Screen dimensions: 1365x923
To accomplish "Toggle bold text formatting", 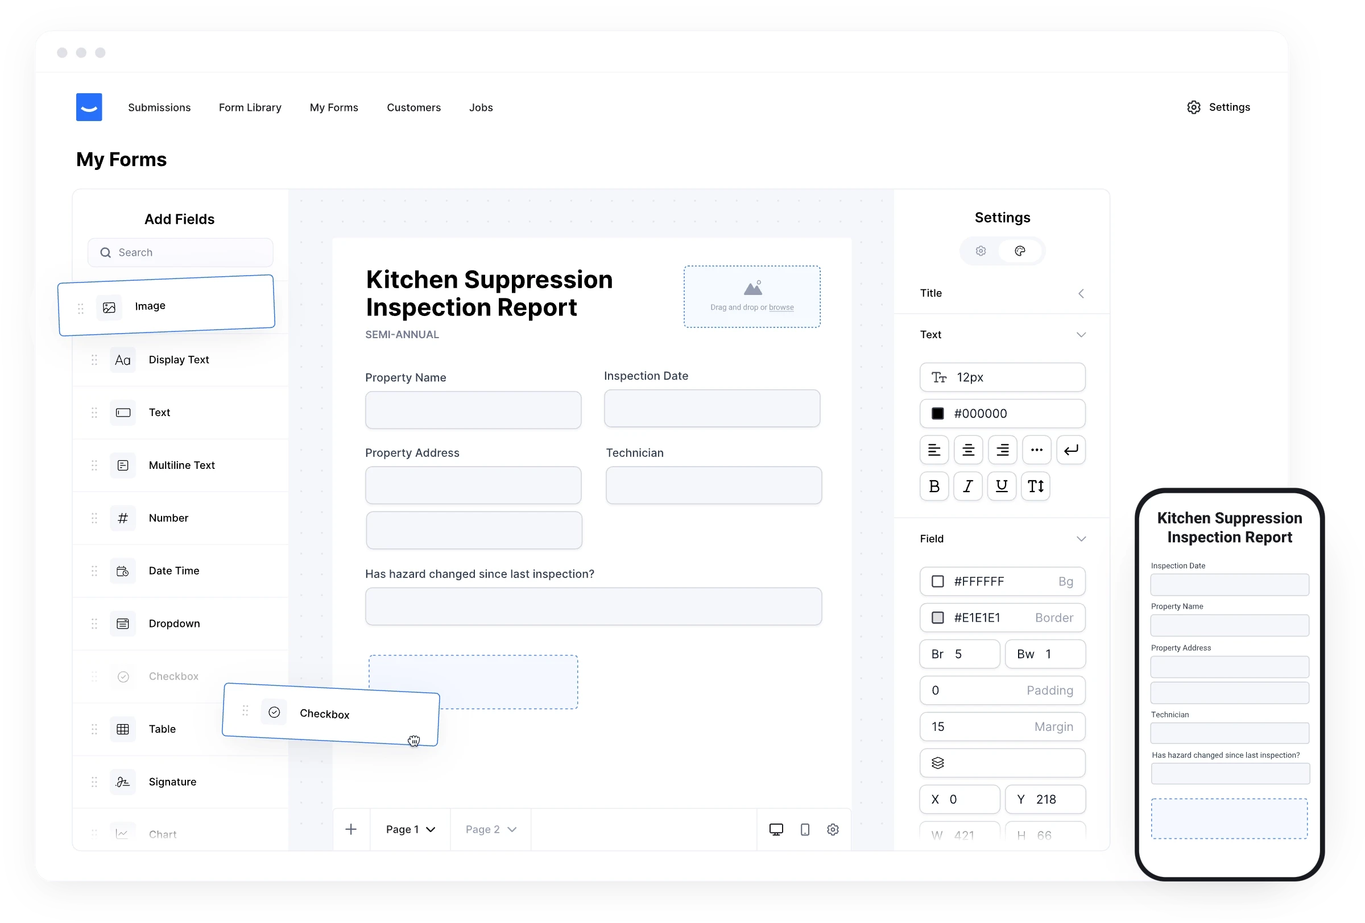I will pyautogui.click(x=934, y=487).
